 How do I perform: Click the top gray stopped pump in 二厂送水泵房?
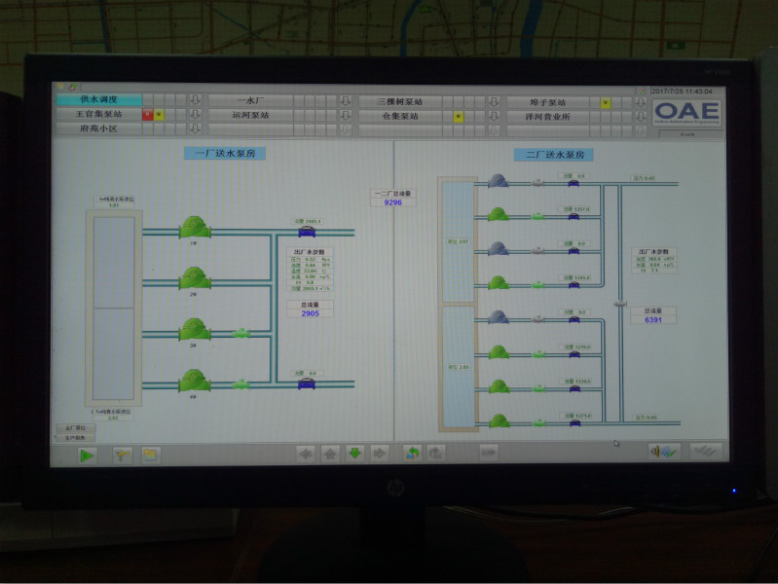coord(498,181)
